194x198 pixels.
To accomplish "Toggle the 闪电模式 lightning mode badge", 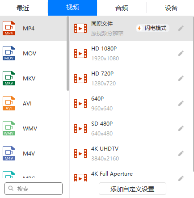I will [x=152, y=28].
